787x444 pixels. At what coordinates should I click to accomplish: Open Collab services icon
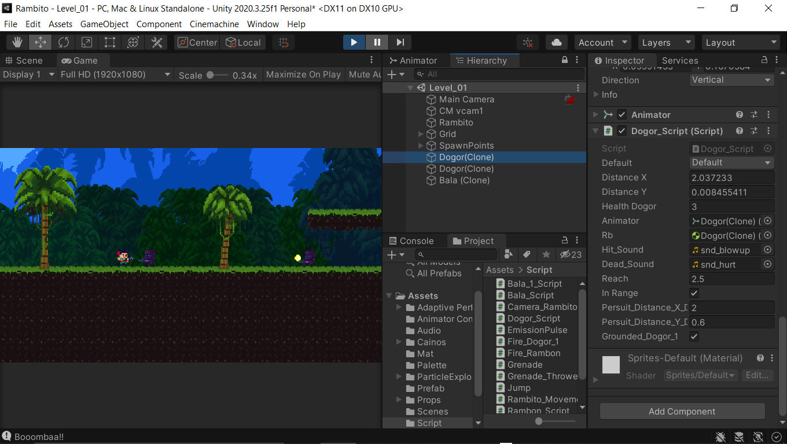tap(528, 42)
